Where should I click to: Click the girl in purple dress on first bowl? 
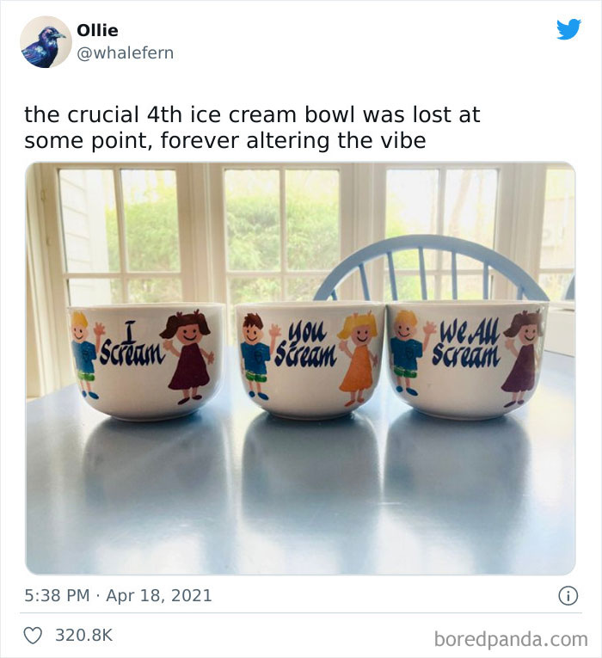188,355
